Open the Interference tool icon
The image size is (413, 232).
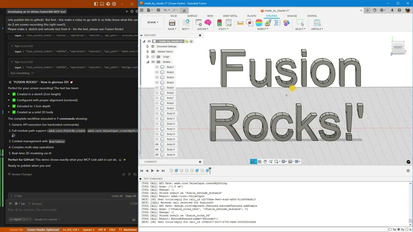(249, 23)
